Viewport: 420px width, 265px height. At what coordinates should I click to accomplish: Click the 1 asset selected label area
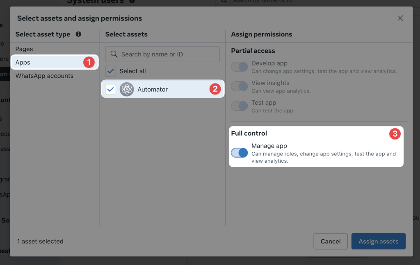click(x=40, y=241)
